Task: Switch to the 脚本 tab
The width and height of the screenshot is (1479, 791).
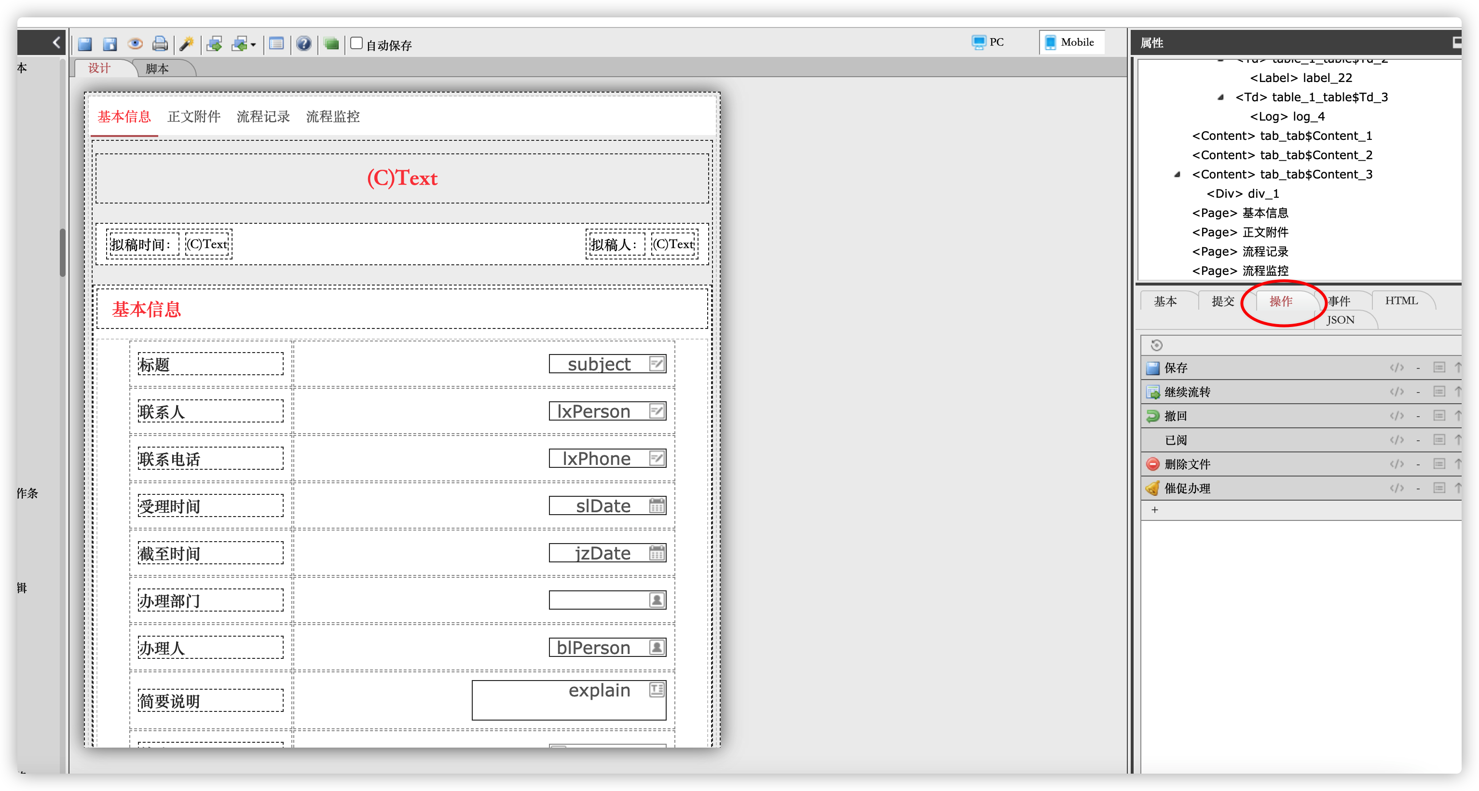Action: coord(157,69)
